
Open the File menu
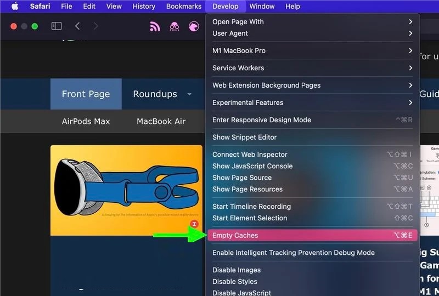(x=66, y=6)
